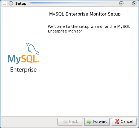Abort installation with the Cancel button
Viewport: 139px width, 128px height.
pyautogui.click(x=124, y=122)
